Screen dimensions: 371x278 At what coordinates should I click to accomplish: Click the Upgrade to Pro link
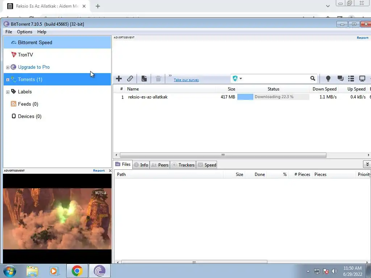[34, 67]
